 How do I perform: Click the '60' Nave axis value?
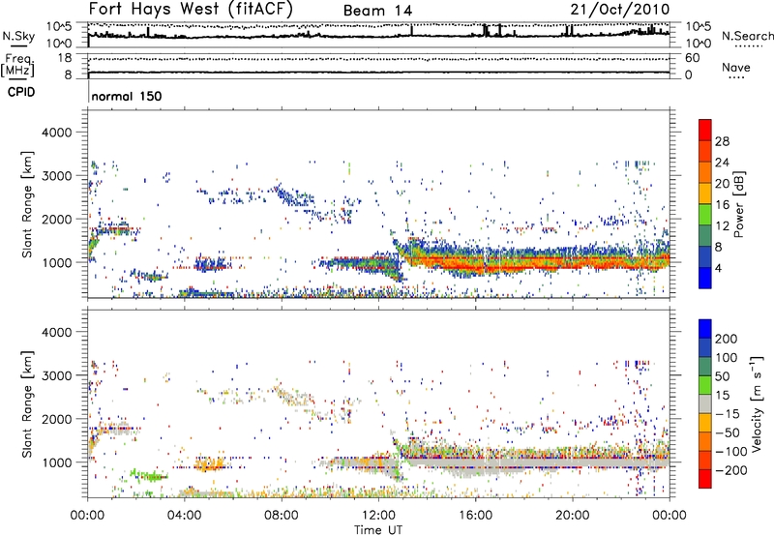pyautogui.click(x=693, y=58)
